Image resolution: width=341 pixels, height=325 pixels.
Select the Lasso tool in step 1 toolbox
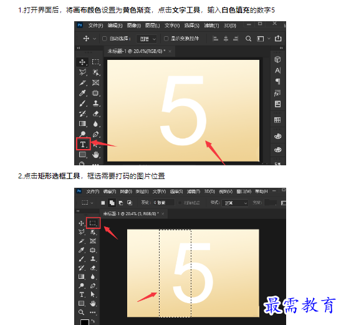coord(82,72)
